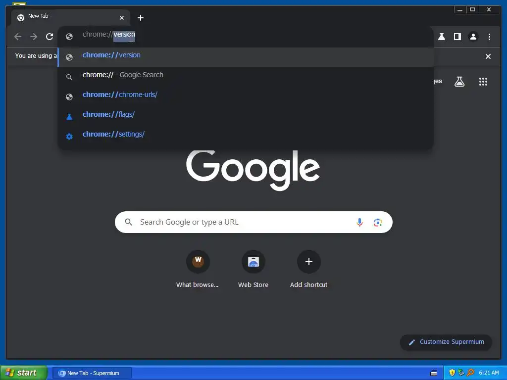Click magnifier icon in Google search box
Screen dimensions: 507x380
128,222
